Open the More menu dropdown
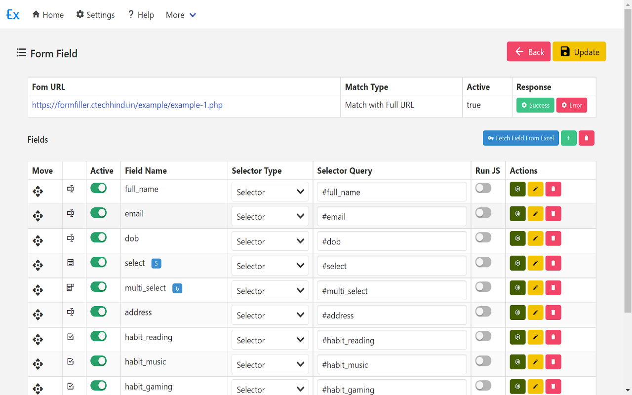The width and height of the screenshot is (632, 395). click(181, 15)
